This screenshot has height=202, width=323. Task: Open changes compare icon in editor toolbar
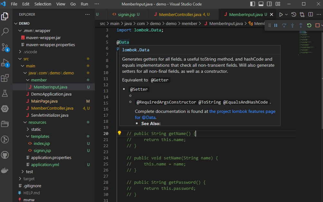pos(302,14)
